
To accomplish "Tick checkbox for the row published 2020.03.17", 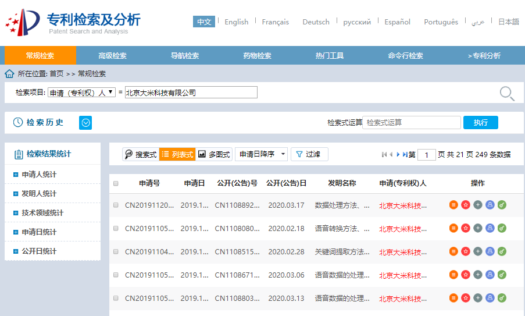I will (116, 205).
